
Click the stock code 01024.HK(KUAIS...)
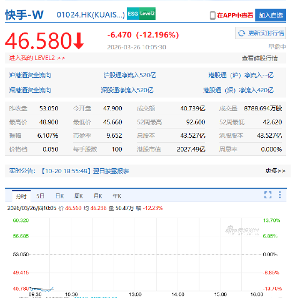(x=91, y=14)
